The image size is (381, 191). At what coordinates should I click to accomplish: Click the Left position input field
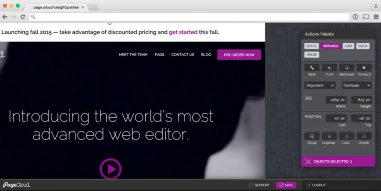pyautogui.click(x=336, y=118)
